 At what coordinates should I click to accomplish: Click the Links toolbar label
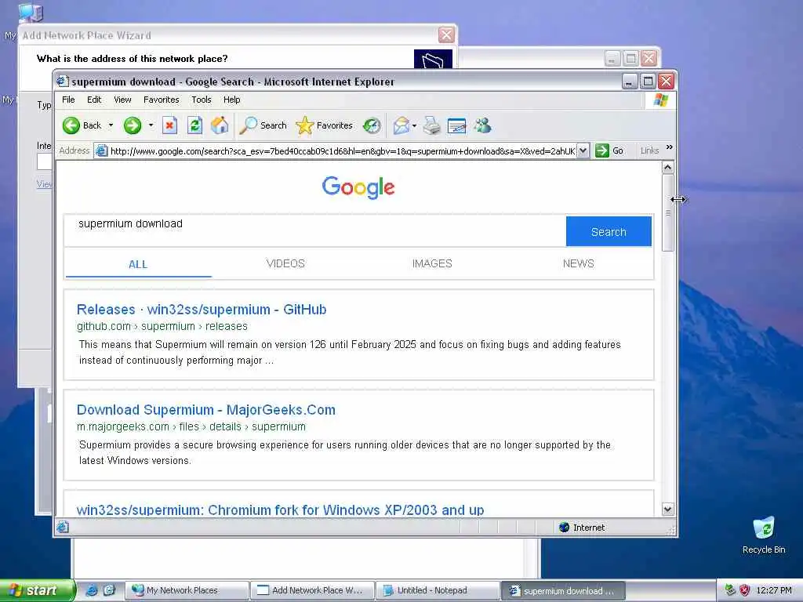[x=649, y=150]
